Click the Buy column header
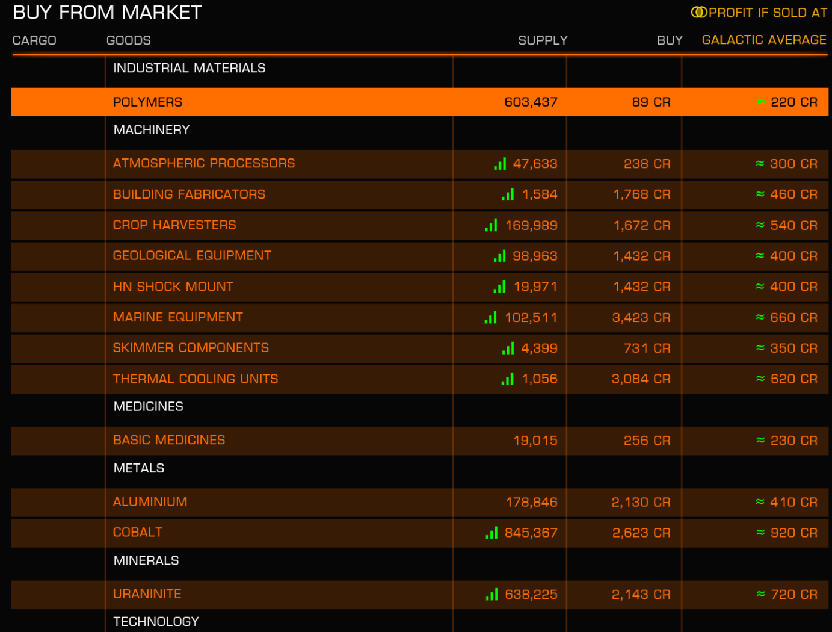 pyautogui.click(x=670, y=40)
